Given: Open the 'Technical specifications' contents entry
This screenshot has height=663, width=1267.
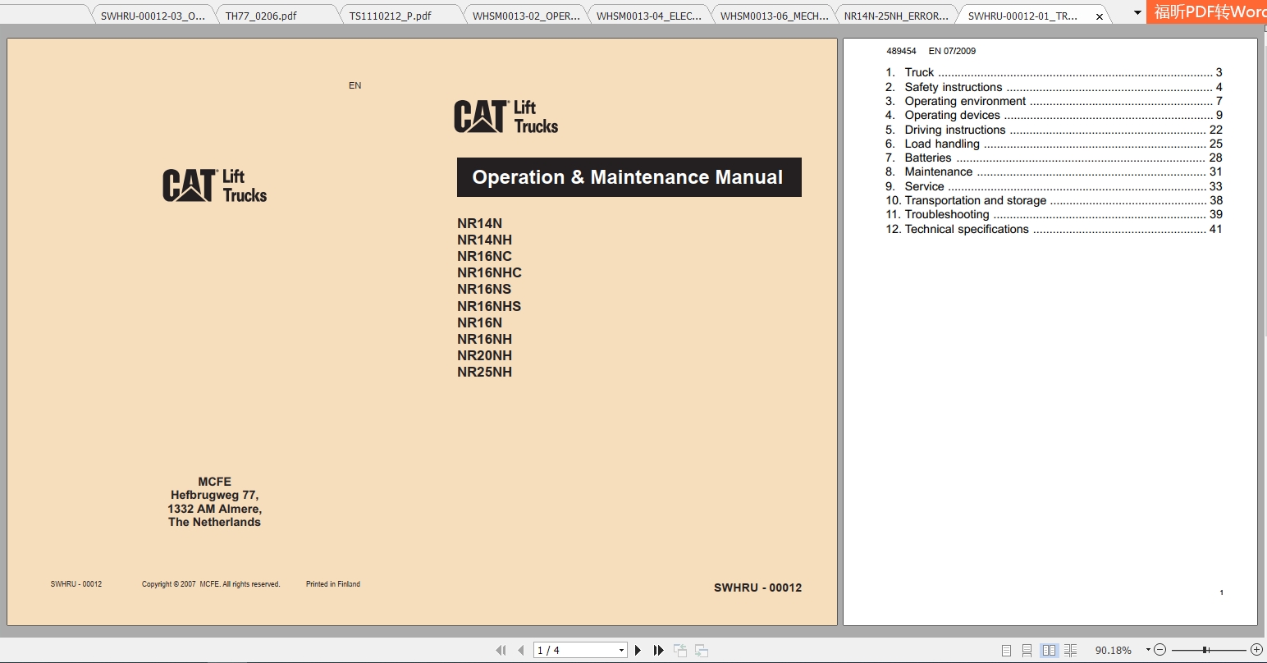Looking at the screenshot, I should click(x=1054, y=229).
